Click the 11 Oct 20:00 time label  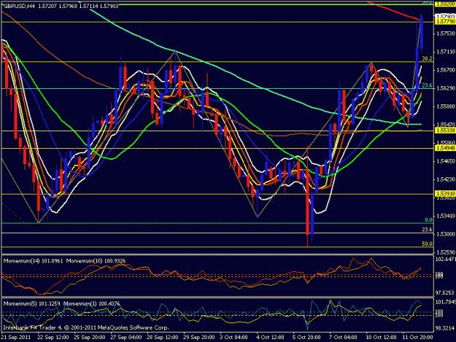(x=417, y=338)
